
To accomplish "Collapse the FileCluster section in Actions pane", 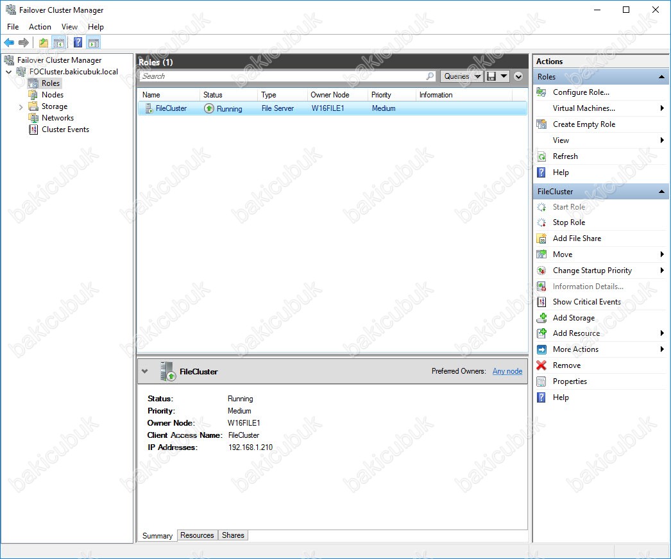I will pyautogui.click(x=661, y=191).
